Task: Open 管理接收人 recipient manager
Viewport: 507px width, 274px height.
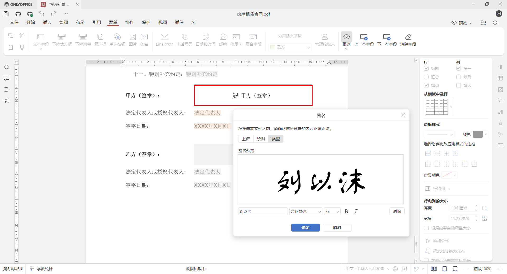Action: coord(325,40)
